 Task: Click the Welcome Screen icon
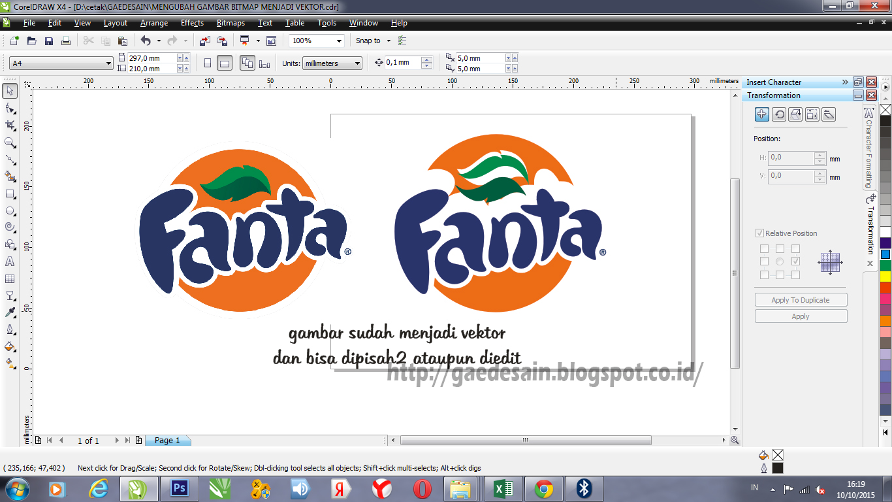pos(271,41)
